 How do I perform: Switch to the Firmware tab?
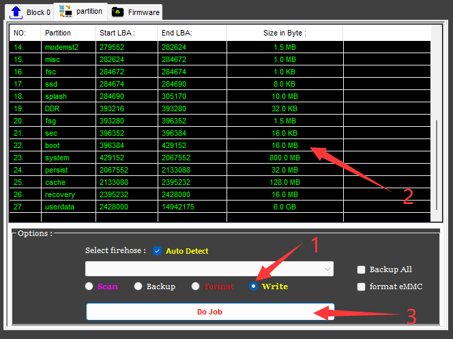(x=143, y=12)
